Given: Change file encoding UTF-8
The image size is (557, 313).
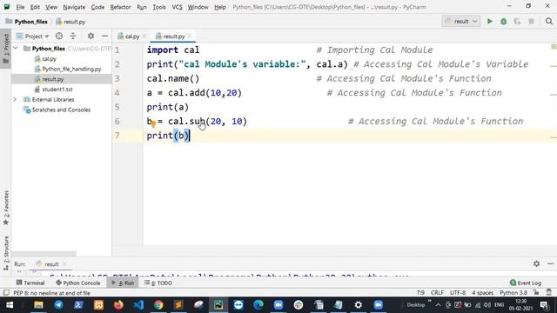Looking at the screenshot, I should [x=458, y=293].
